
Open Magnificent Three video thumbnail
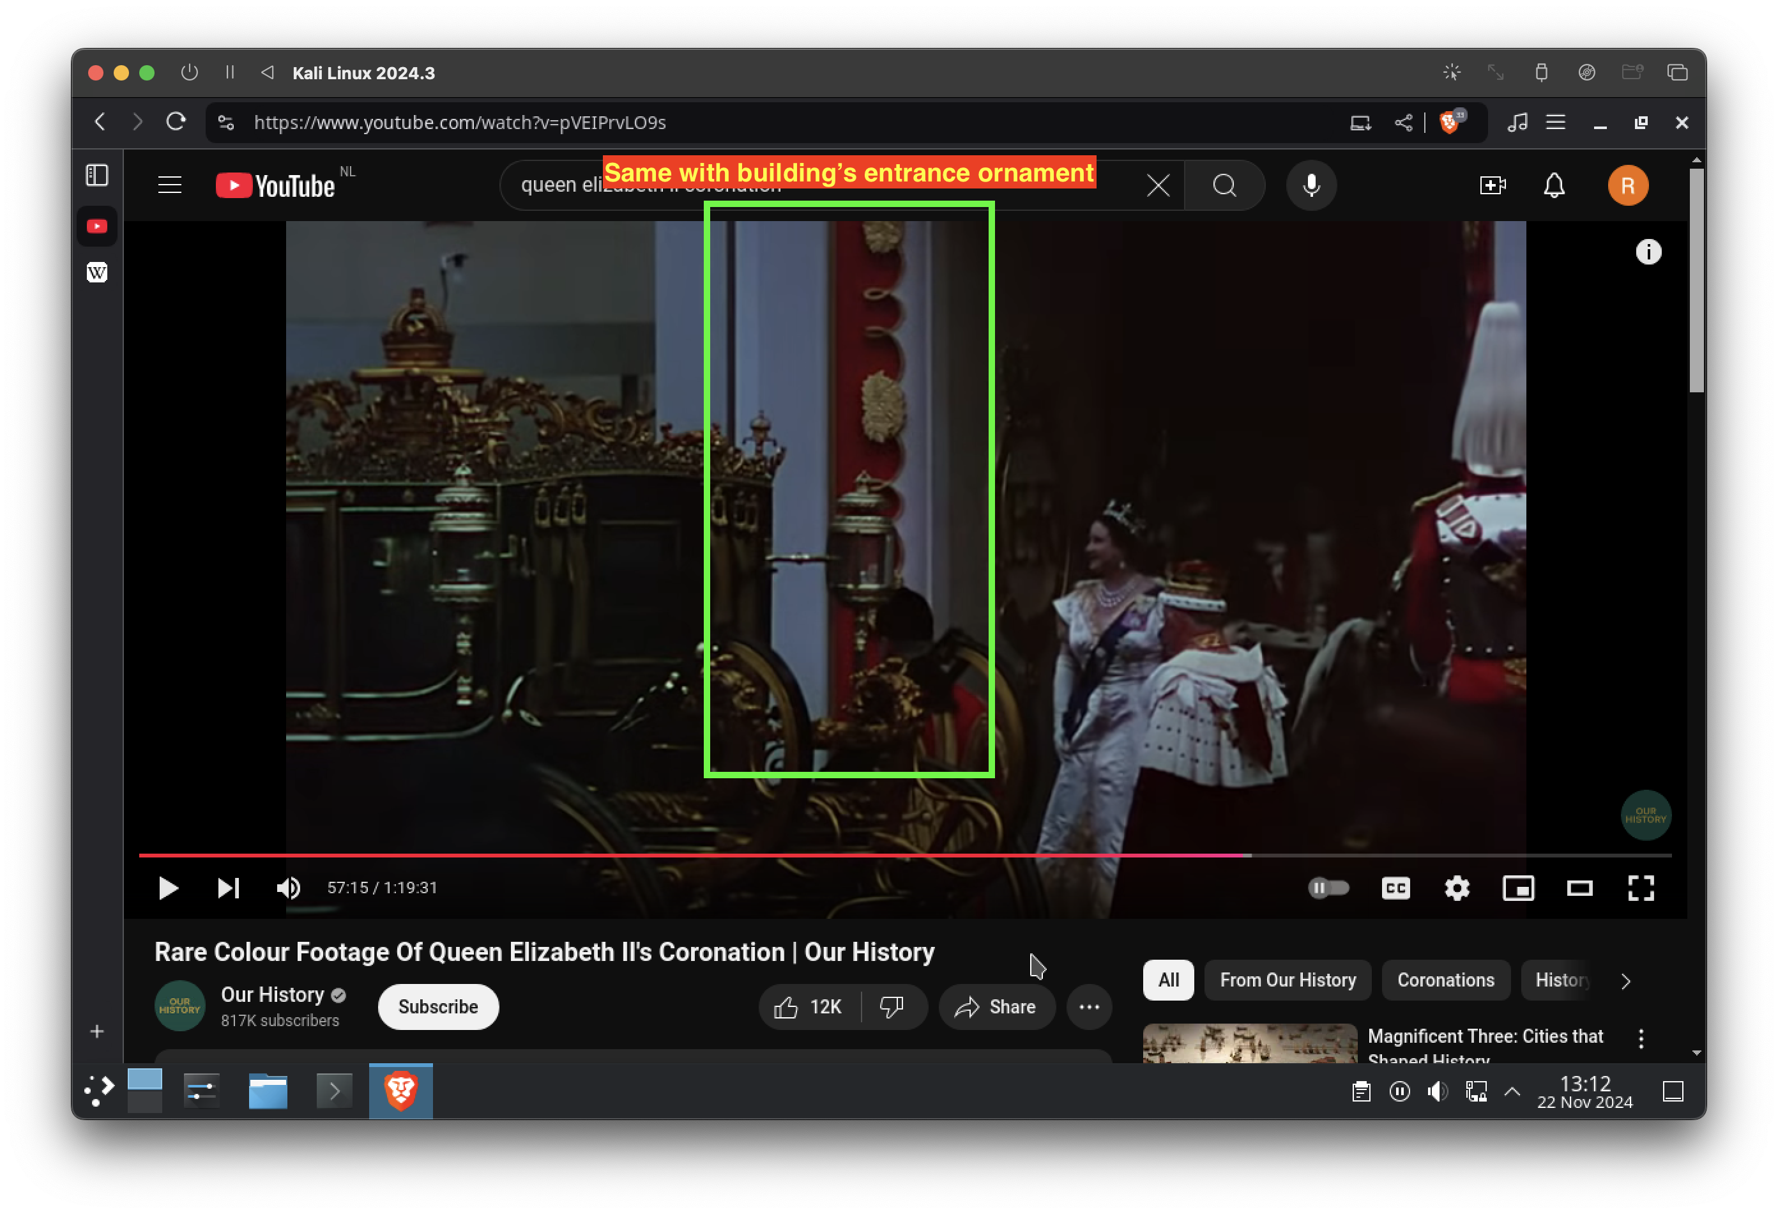(1250, 1043)
